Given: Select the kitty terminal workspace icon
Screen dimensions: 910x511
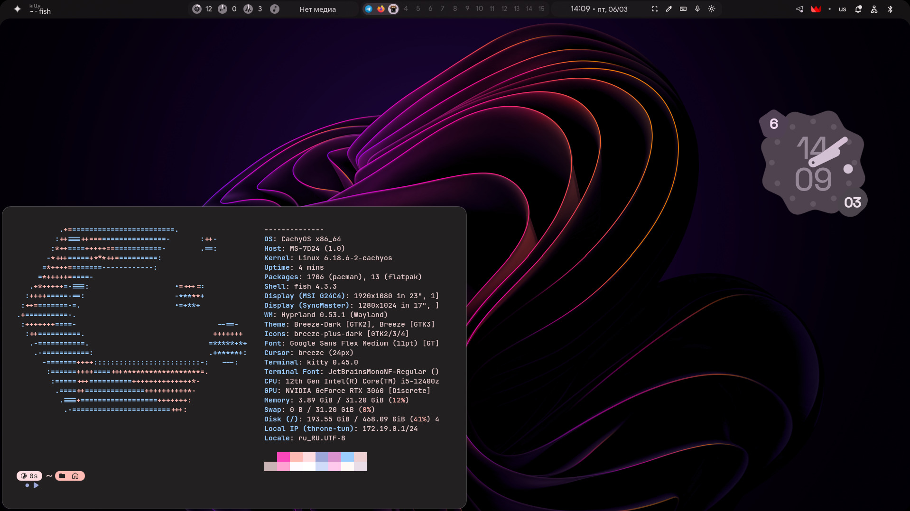Looking at the screenshot, I should (393, 9).
